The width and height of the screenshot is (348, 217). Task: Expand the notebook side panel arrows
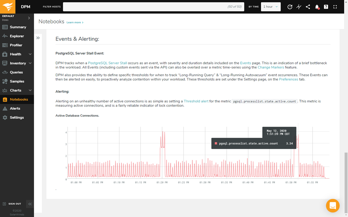(38, 38)
